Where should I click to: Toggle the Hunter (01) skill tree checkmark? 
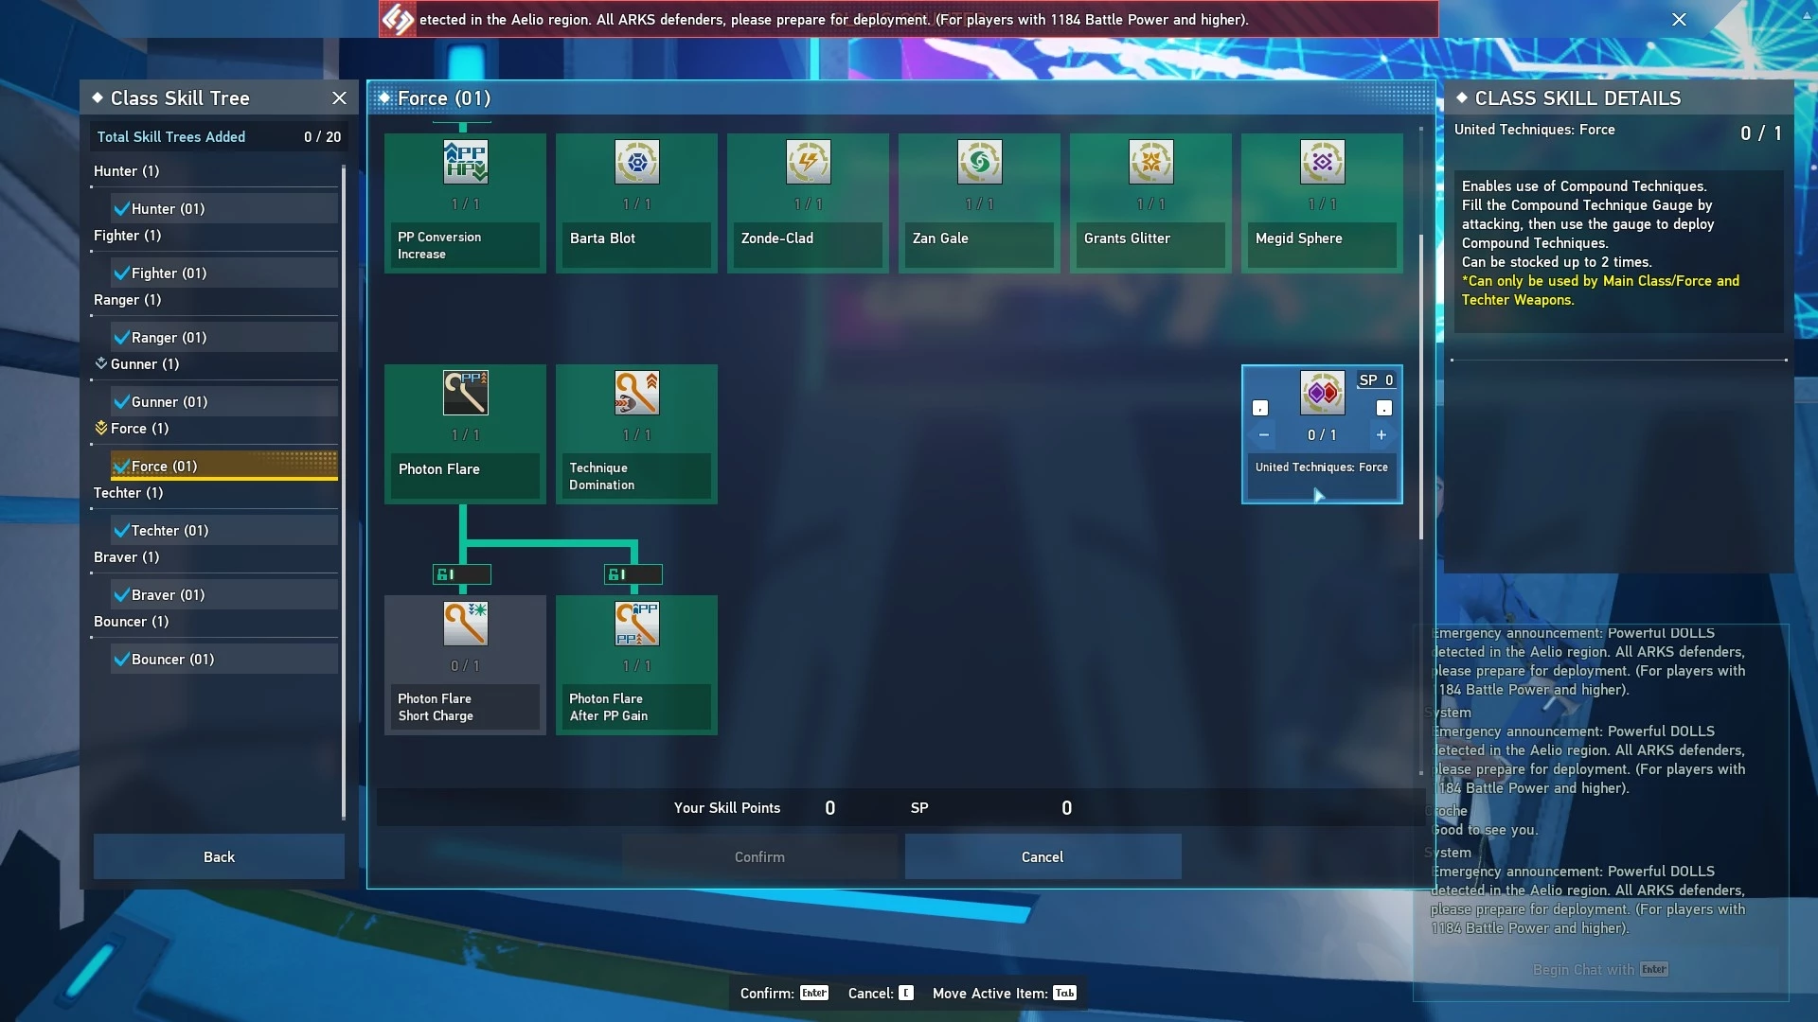121,208
